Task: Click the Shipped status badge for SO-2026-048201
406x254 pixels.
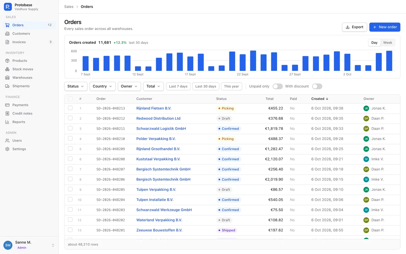Action: coord(226,230)
